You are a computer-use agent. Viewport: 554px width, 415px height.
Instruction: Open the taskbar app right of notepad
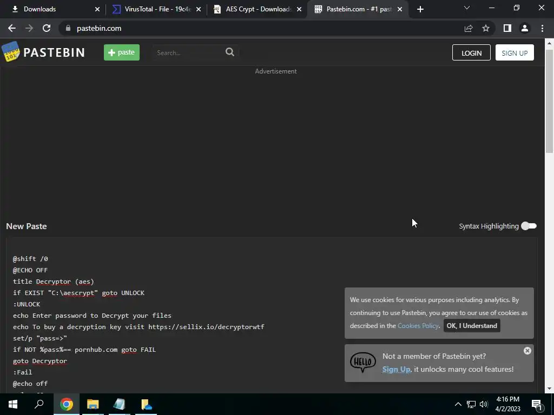146,404
